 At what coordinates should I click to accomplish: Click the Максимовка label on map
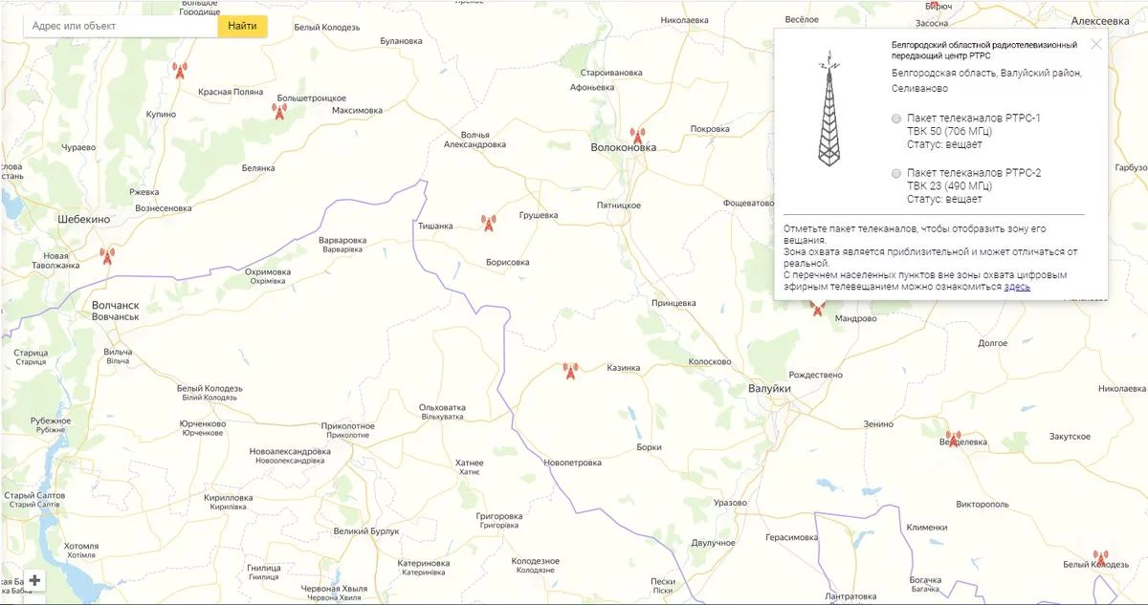tap(357, 110)
